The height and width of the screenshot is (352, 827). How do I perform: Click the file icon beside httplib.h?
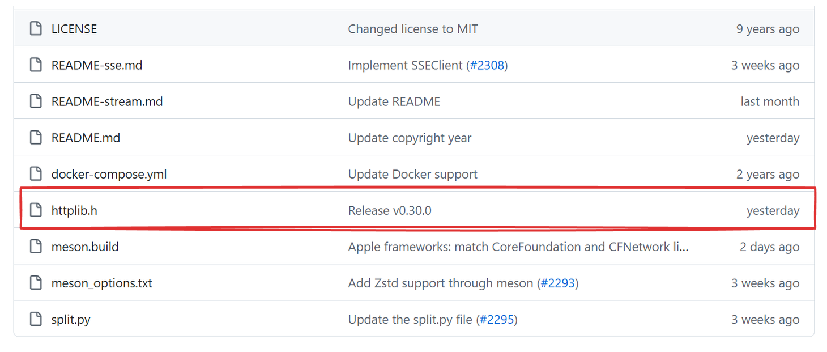[x=36, y=210]
